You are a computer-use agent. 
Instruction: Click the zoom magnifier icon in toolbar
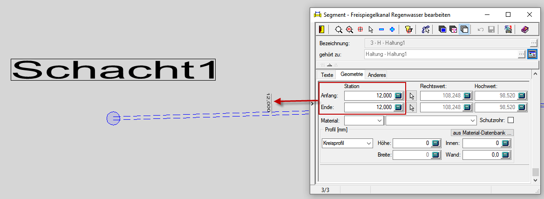point(339,29)
